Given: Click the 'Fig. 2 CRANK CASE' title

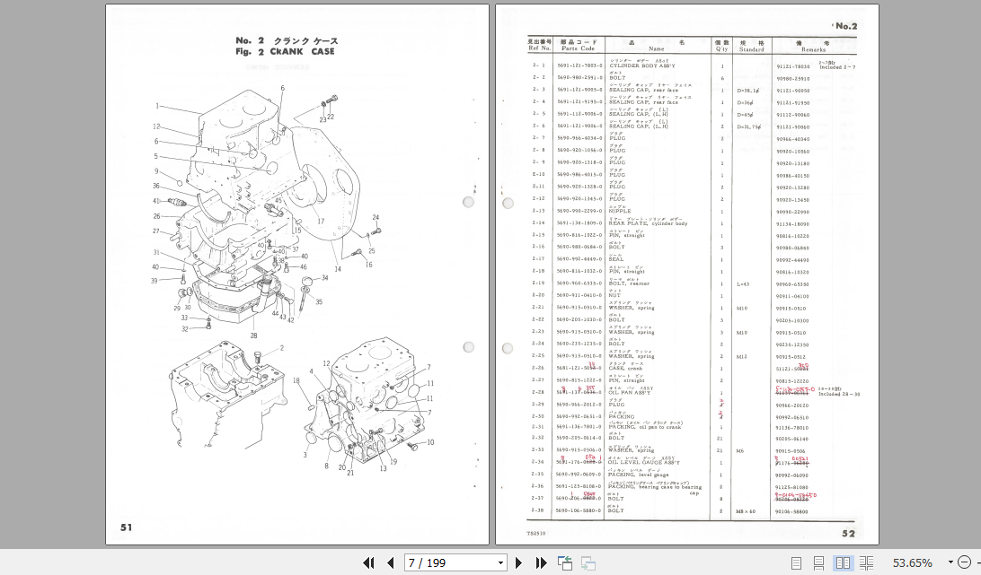Looking at the screenshot, I should 286,52.
